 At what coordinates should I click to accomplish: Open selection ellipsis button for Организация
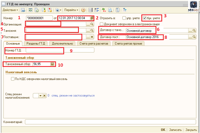click(88, 24)
